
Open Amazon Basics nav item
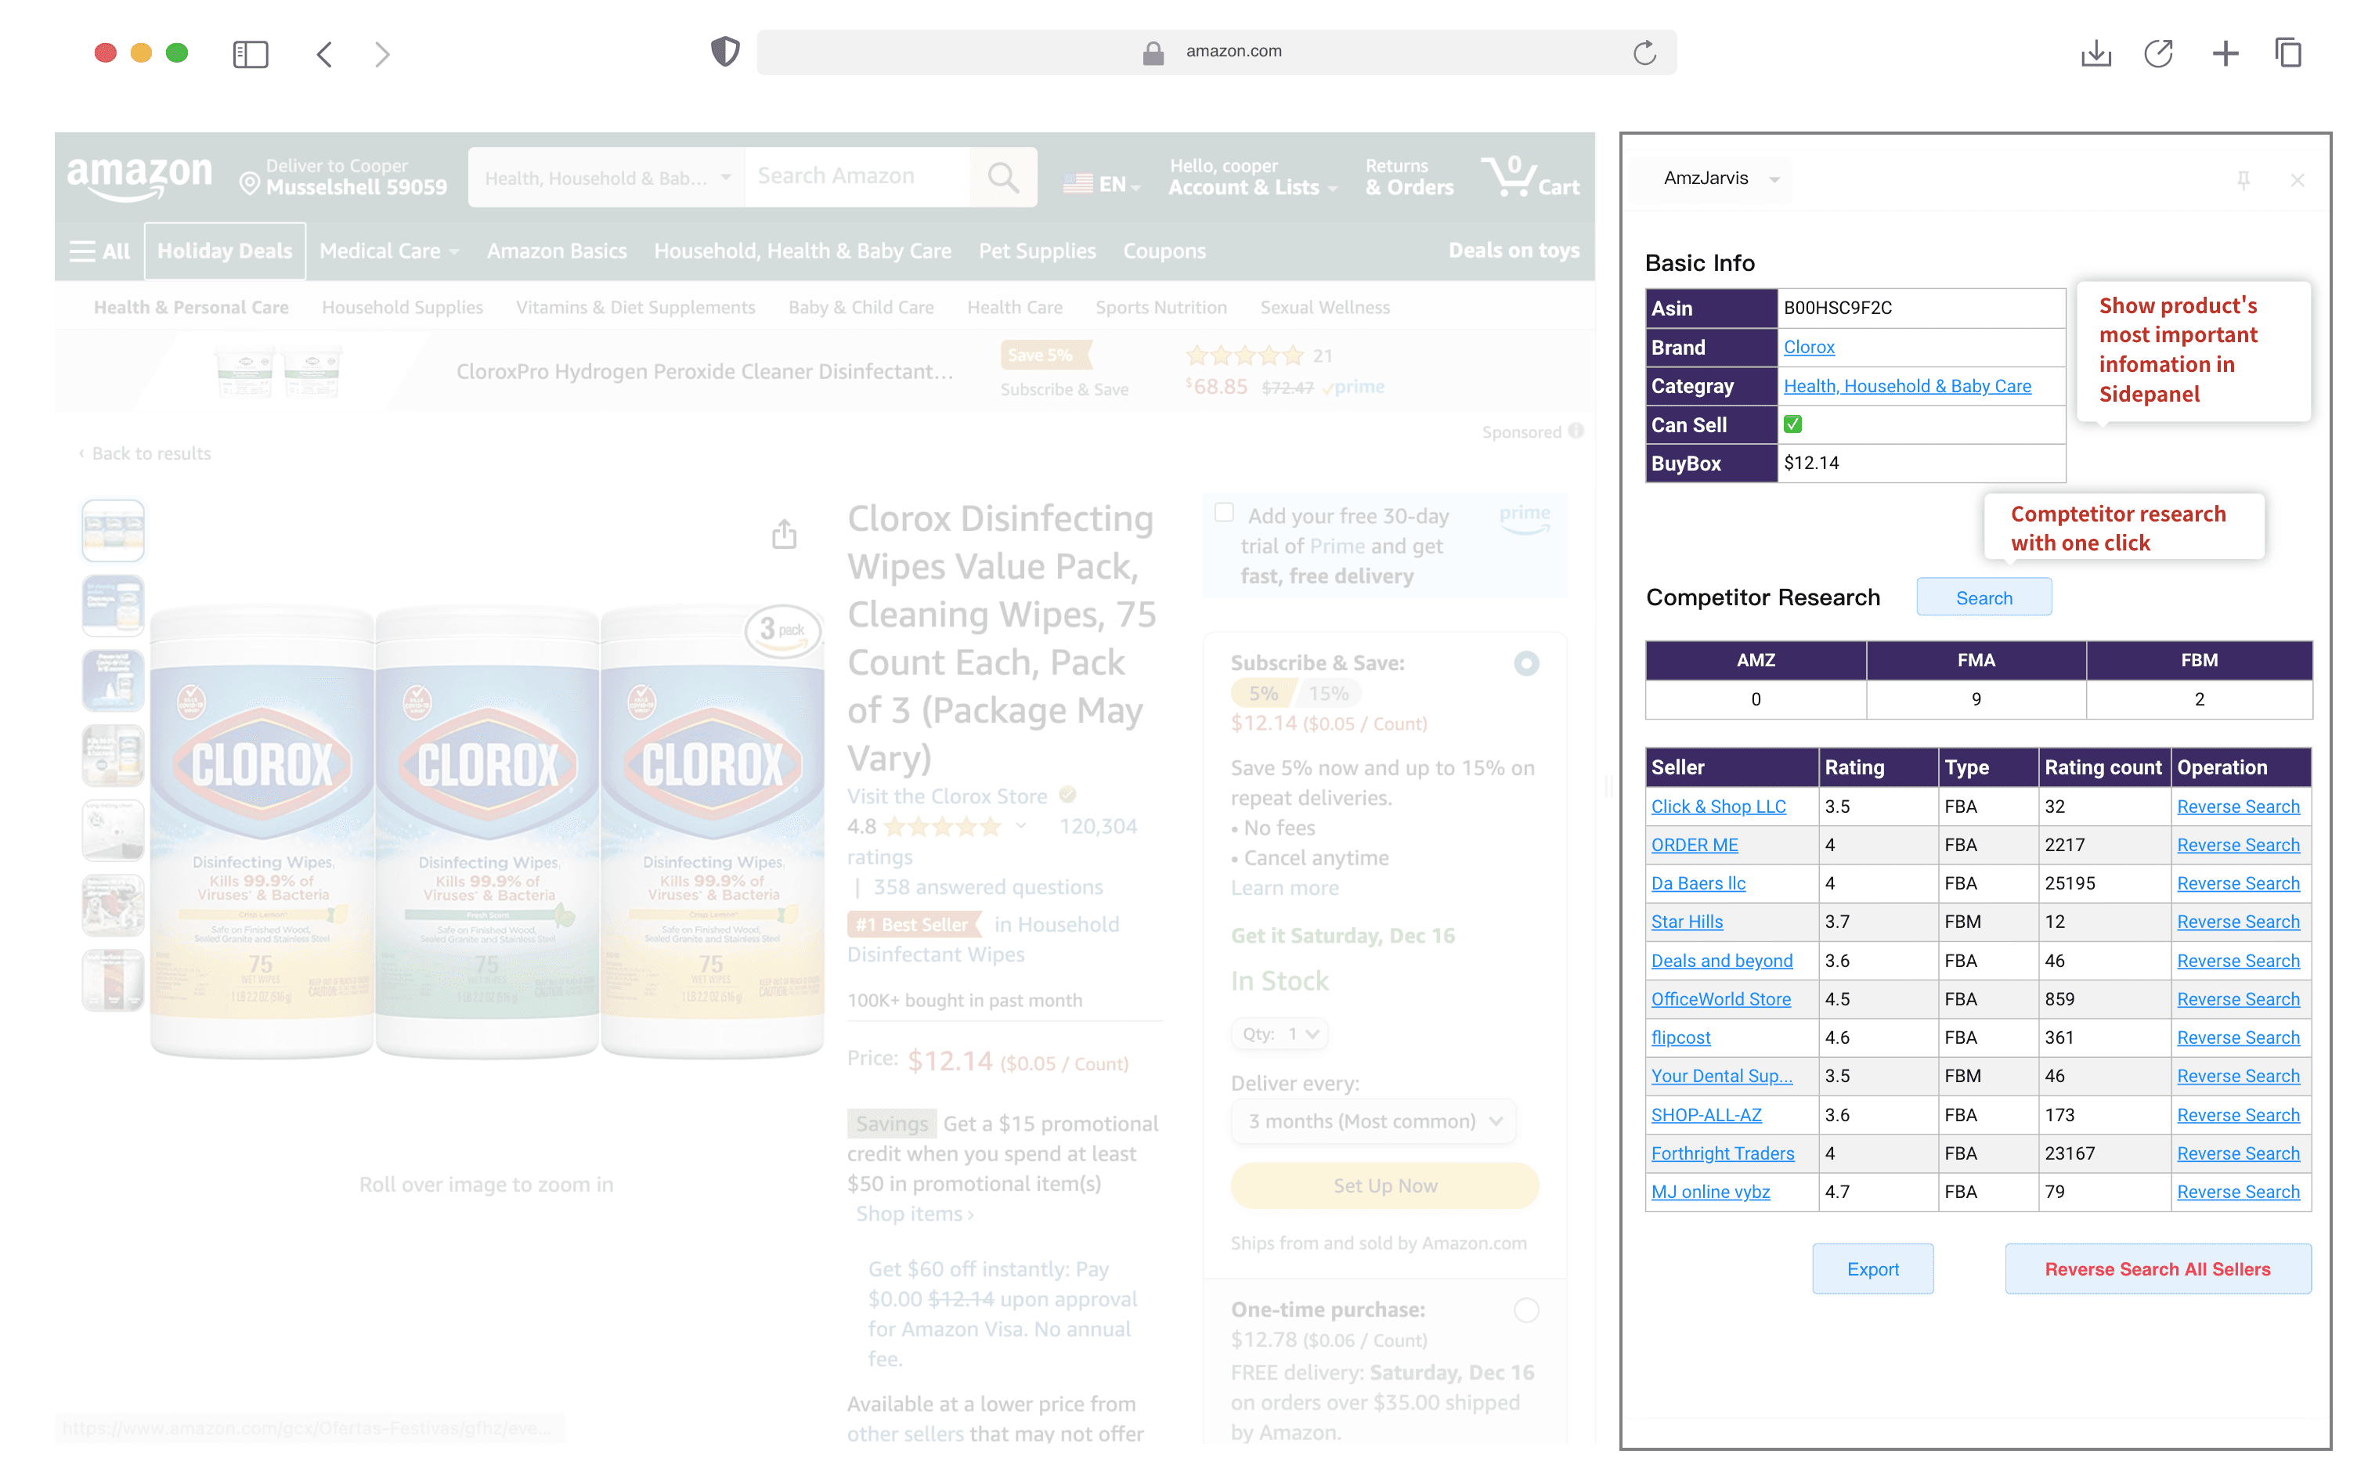(x=556, y=251)
